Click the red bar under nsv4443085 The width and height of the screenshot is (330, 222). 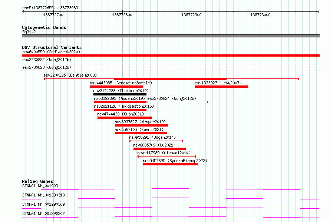pos(116,87)
